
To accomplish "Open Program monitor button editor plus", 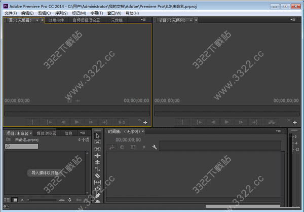I will pos(295,123).
